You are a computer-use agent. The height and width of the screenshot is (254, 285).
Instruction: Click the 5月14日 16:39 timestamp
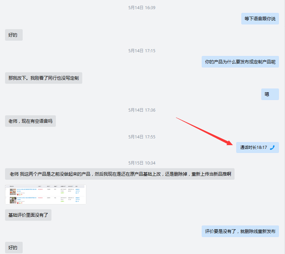click(x=142, y=7)
